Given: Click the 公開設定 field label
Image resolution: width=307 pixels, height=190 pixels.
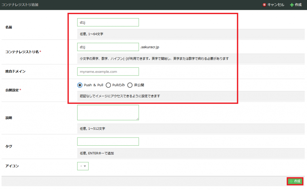Looking at the screenshot, I should [x=12, y=90].
